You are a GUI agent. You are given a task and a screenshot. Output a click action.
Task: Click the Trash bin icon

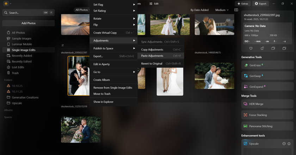pos(8,73)
